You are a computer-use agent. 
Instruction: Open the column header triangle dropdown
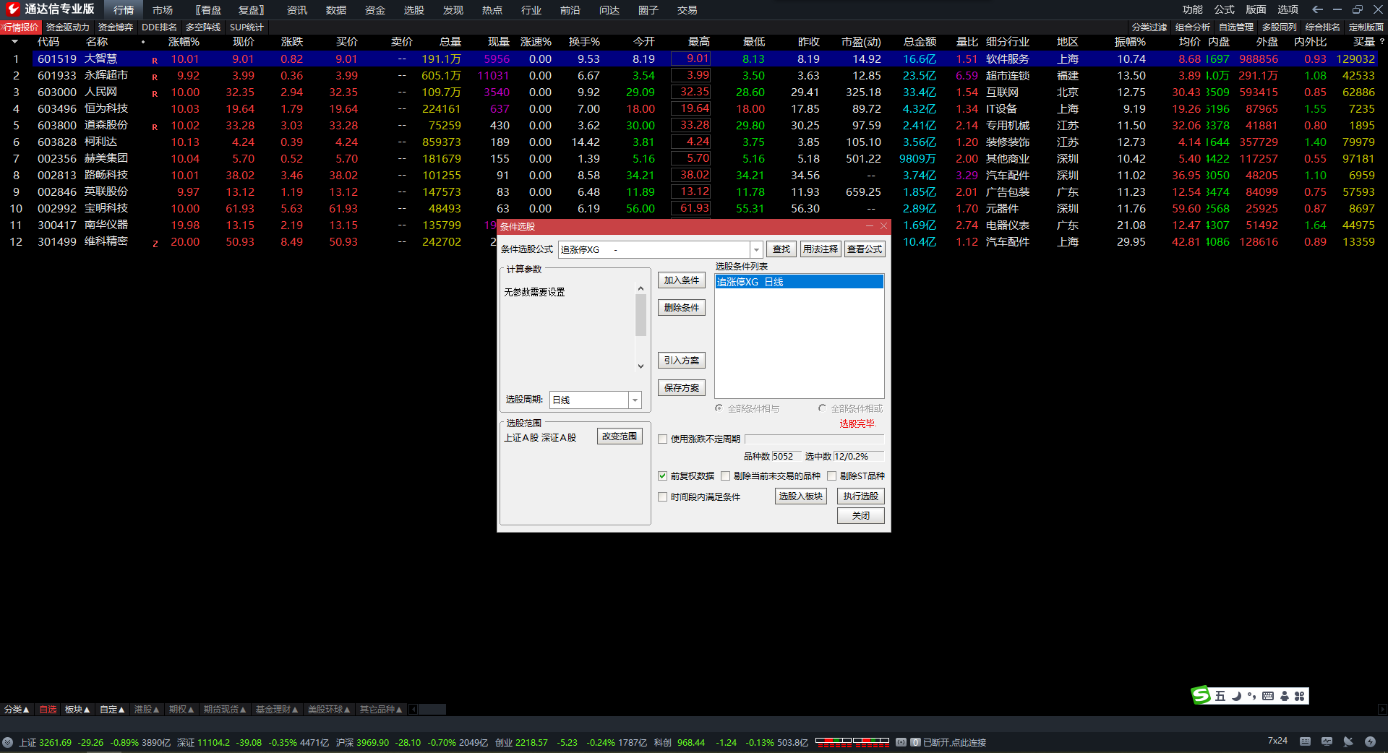point(15,42)
